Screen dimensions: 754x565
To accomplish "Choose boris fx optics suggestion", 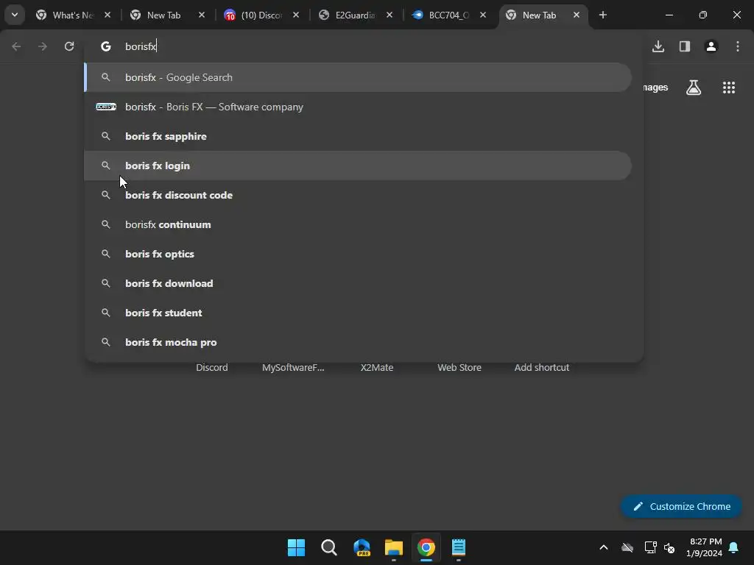I will 358,254.
